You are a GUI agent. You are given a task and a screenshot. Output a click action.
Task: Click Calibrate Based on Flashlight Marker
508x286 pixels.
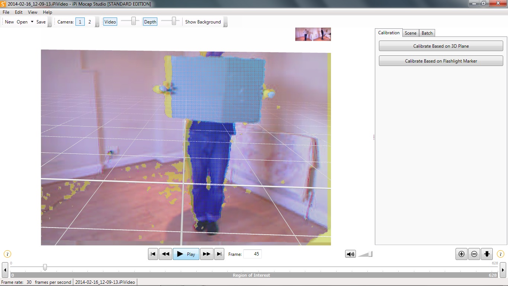(441, 61)
